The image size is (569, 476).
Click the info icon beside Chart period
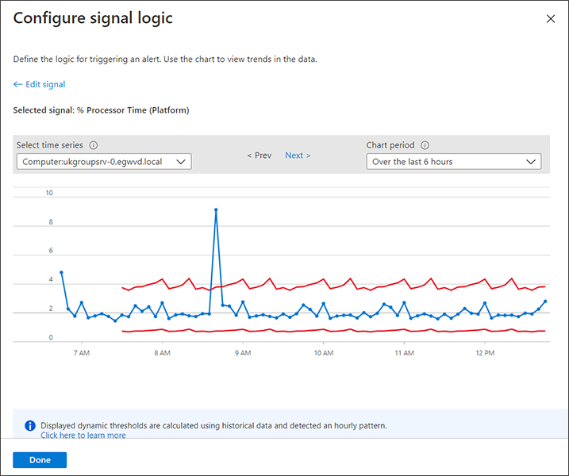425,145
